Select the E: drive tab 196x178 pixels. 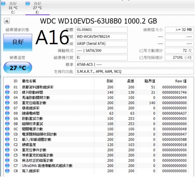click(x=38, y=8)
